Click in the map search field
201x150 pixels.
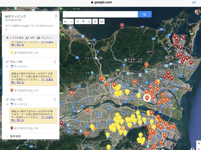click(100, 14)
